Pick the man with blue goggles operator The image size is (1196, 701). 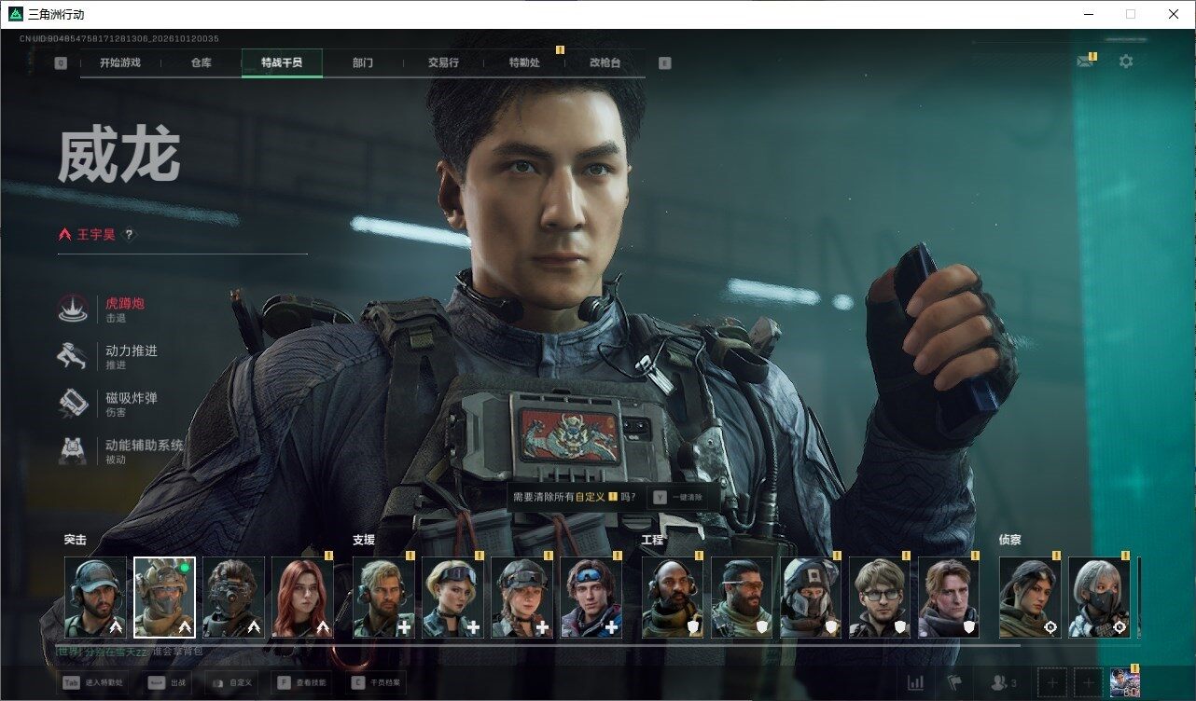click(591, 598)
